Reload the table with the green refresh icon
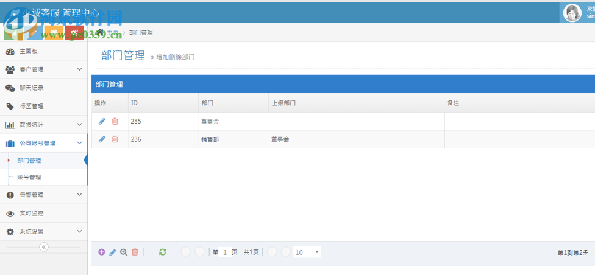595x275 pixels. pyautogui.click(x=163, y=252)
